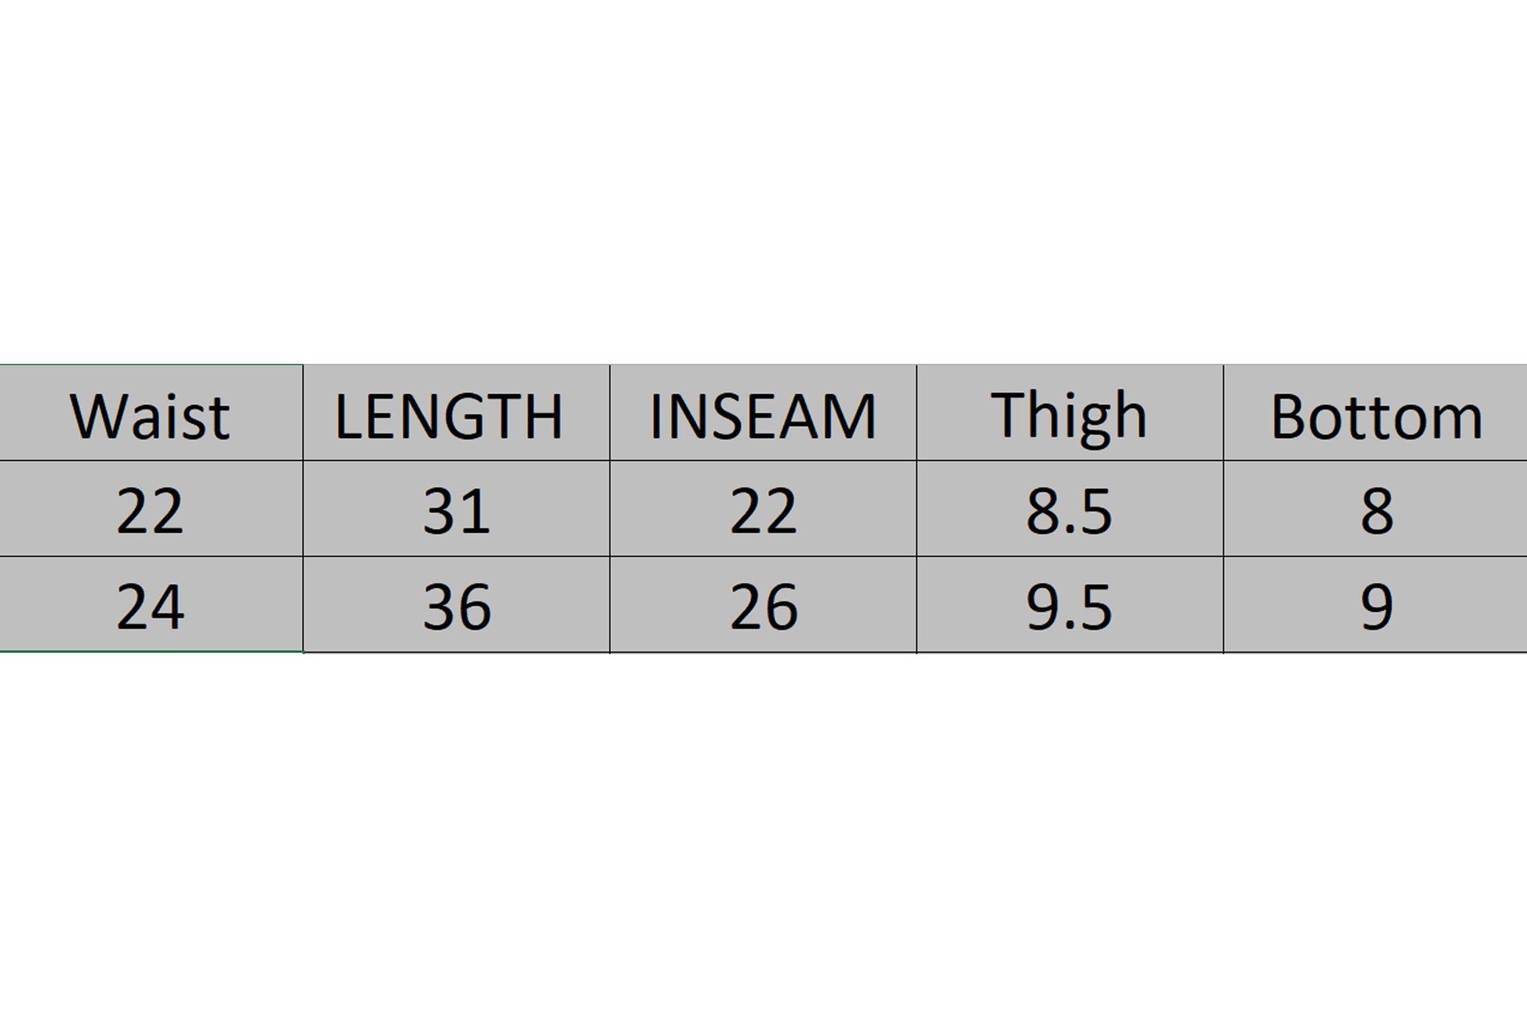
Task: Pick the cell directly below the Thigh header
Action: point(1069,510)
